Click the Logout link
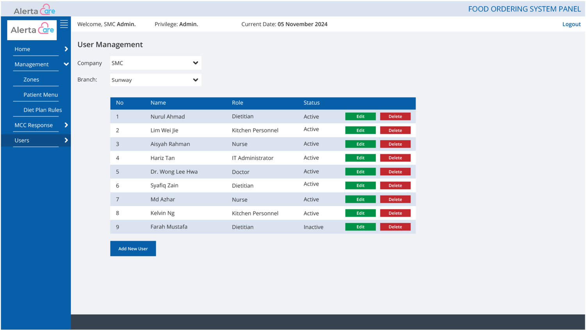The width and height of the screenshot is (586, 330). (571, 24)
